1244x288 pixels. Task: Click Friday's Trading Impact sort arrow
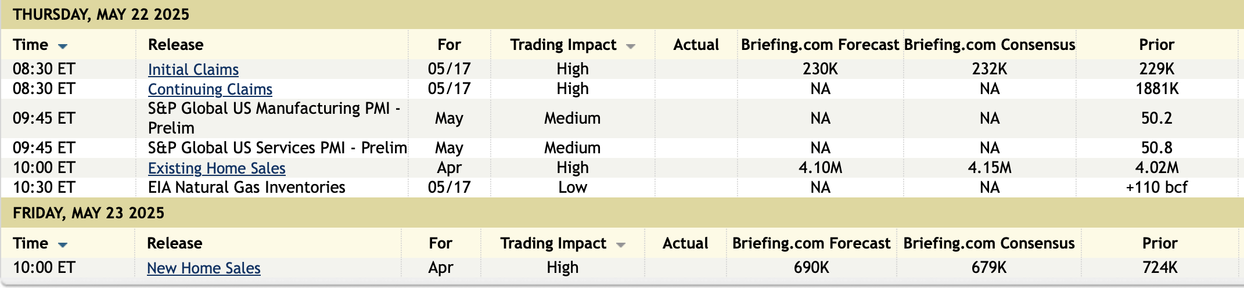pyautogui.click(x=621, y=244)
